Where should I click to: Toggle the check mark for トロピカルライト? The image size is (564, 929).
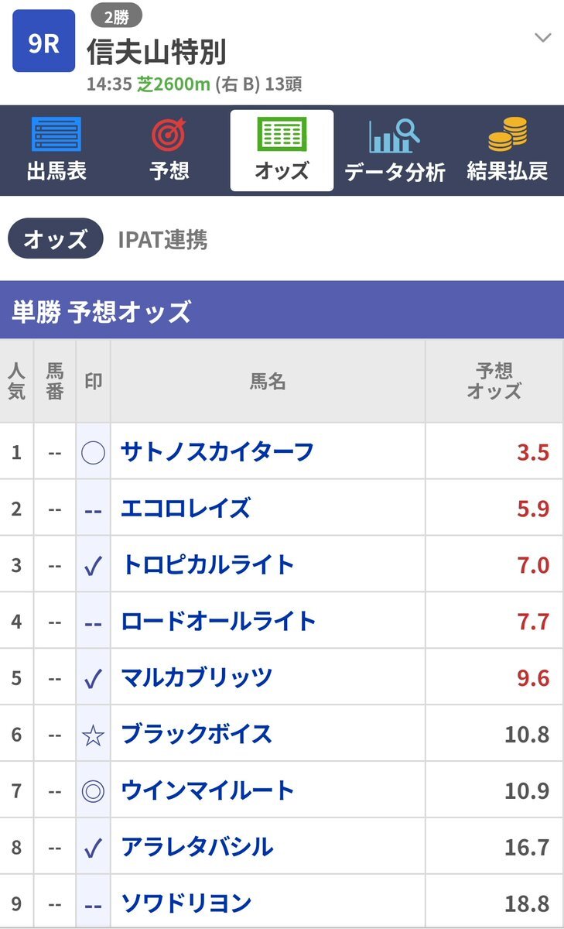pos(93,564)
